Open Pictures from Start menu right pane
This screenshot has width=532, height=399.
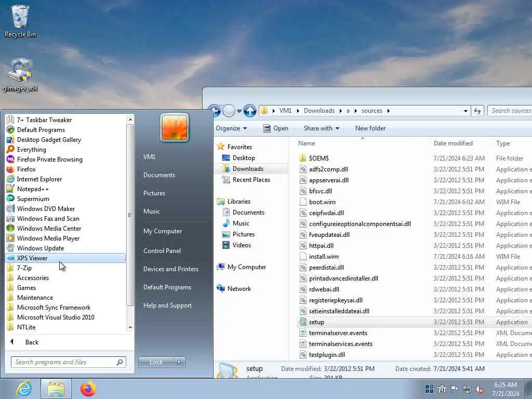154,193
